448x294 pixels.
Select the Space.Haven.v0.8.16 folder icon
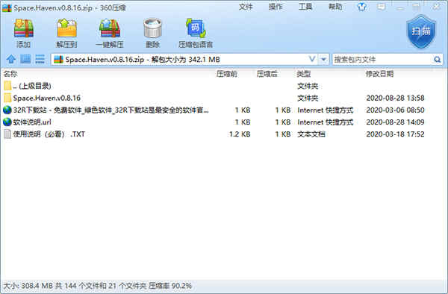point(7,98)
